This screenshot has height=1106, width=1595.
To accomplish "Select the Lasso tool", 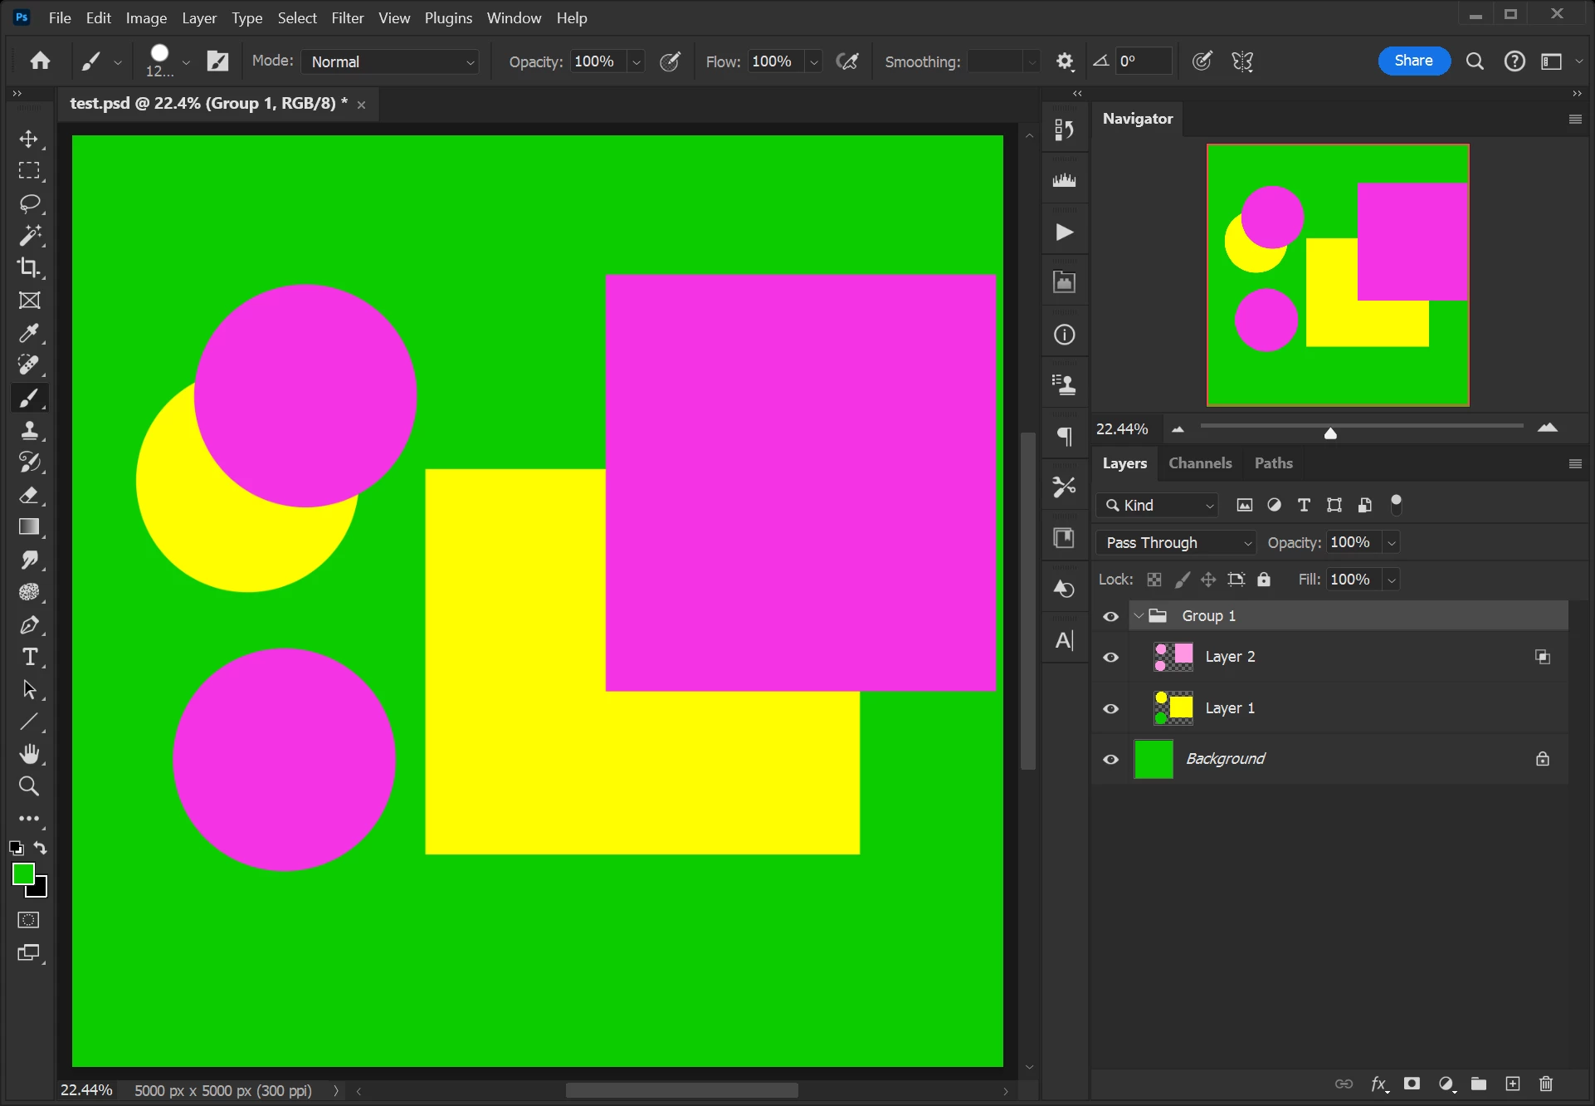I will 29,203.
